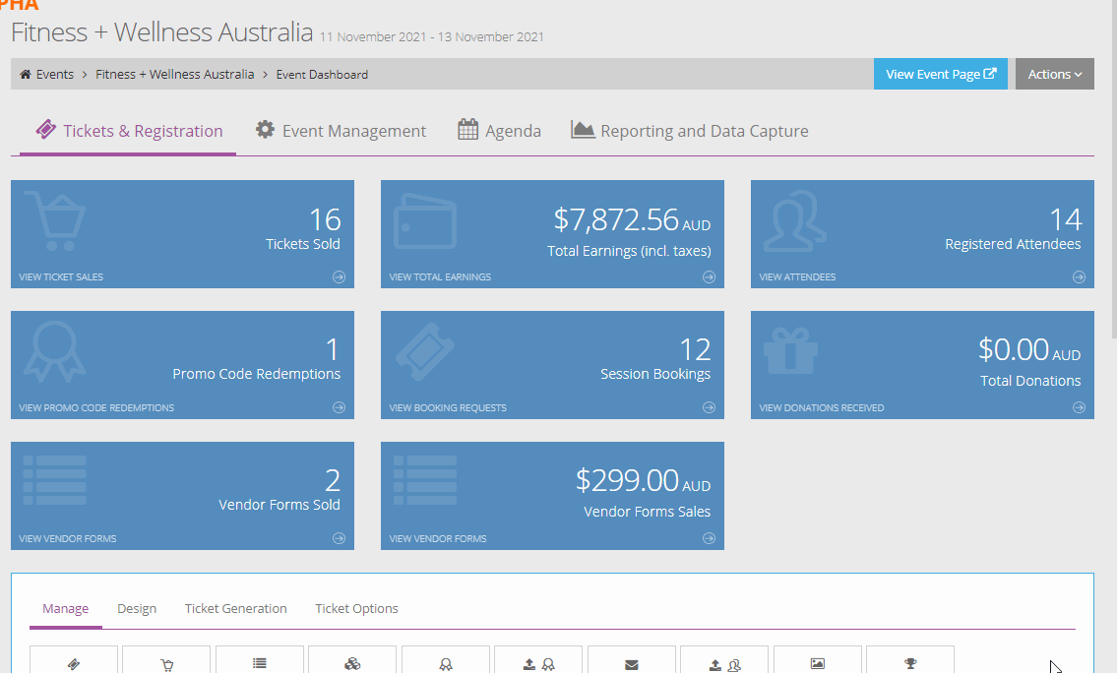Click the '14' Registered Attendees count
1117x673 pixels.
1066,219
